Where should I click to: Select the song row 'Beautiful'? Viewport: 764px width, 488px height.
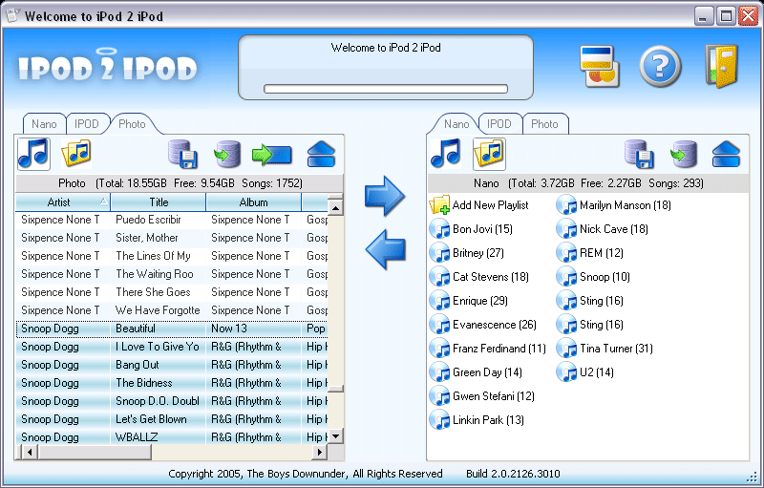click(172, 329)
